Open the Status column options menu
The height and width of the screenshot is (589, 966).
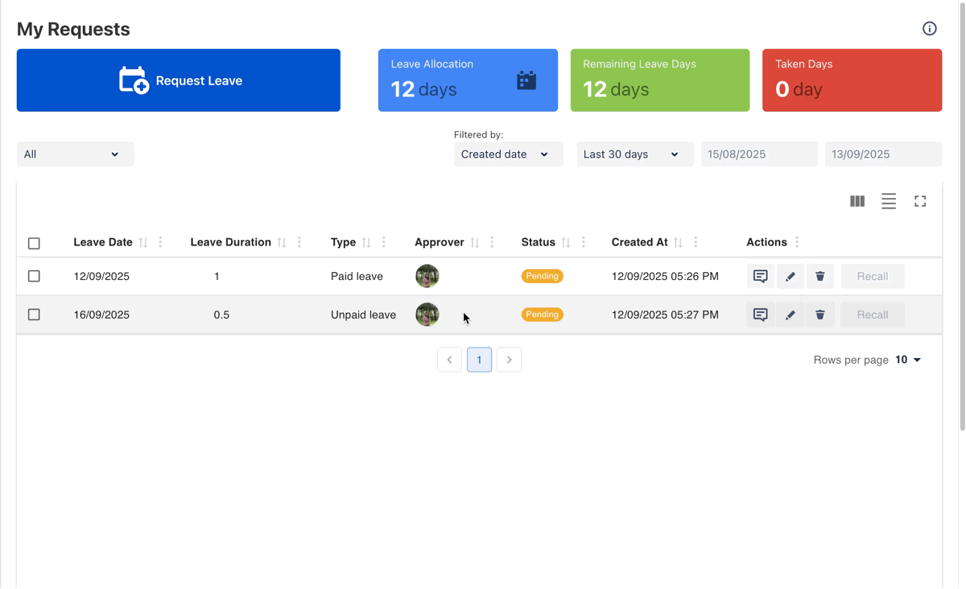[584, 242]
